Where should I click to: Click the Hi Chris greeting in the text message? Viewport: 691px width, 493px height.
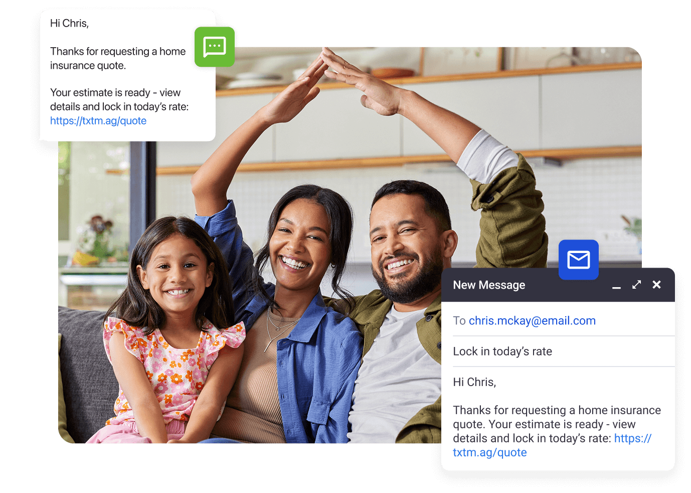(x=69, y=23)
